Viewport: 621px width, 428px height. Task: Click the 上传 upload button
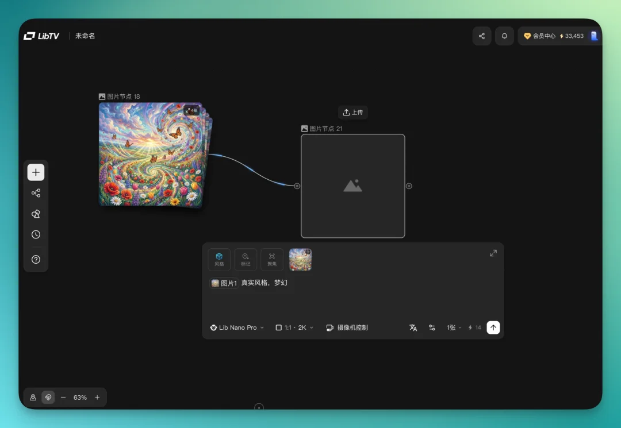click(352, 112)
